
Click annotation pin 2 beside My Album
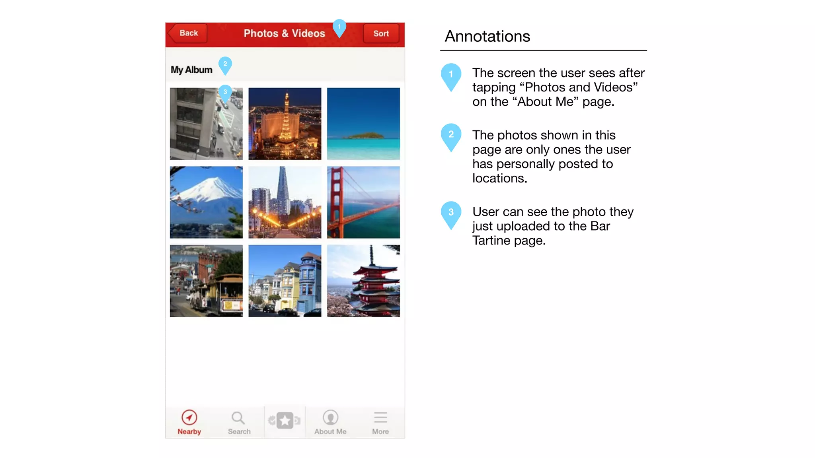coord(225,64)
